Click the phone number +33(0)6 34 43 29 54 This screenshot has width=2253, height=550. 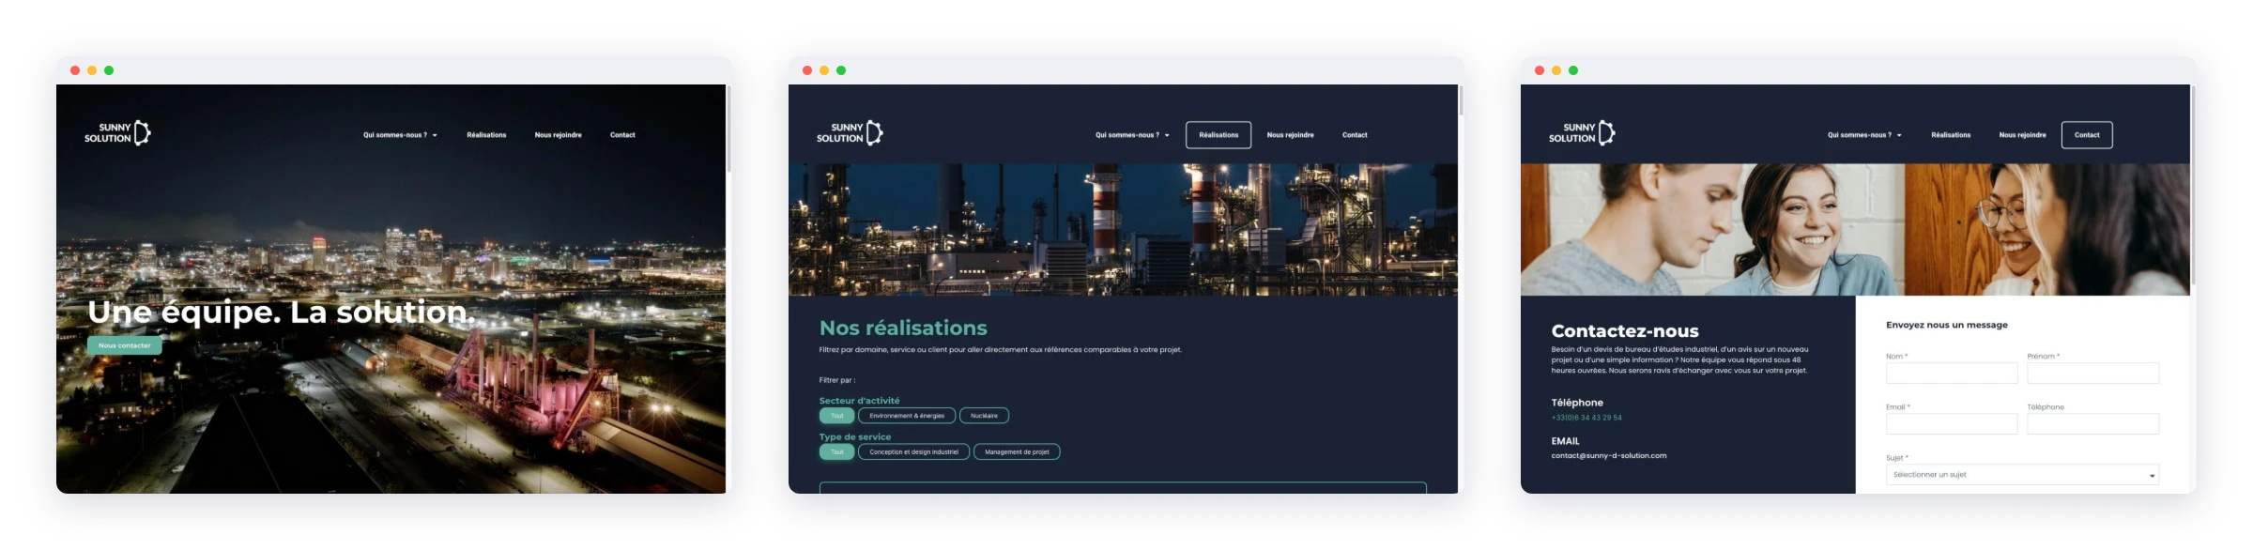click(1586, 418)
